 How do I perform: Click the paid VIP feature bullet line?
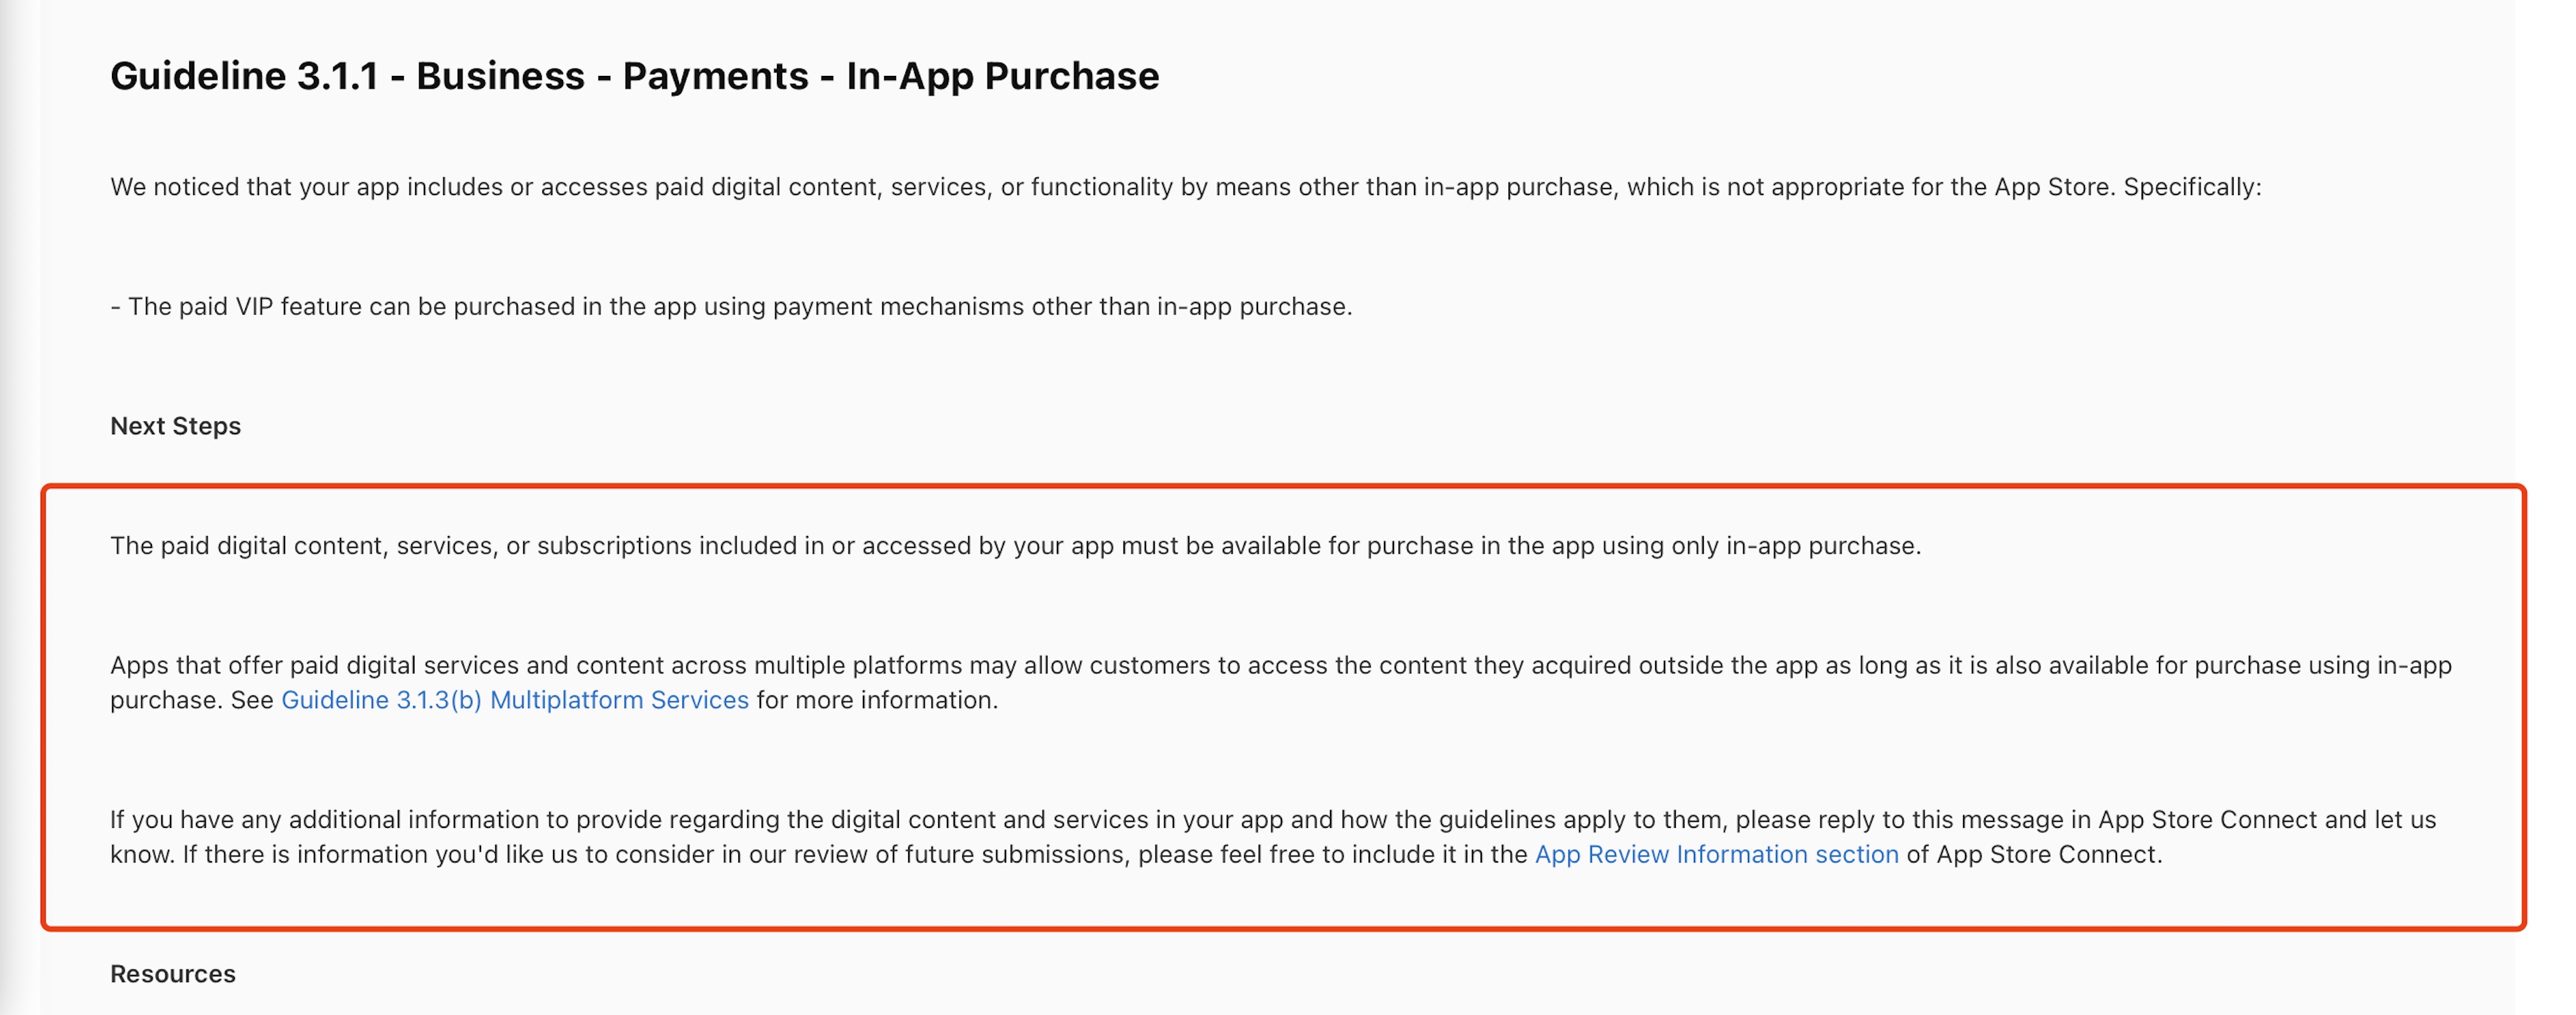(731, 306)
